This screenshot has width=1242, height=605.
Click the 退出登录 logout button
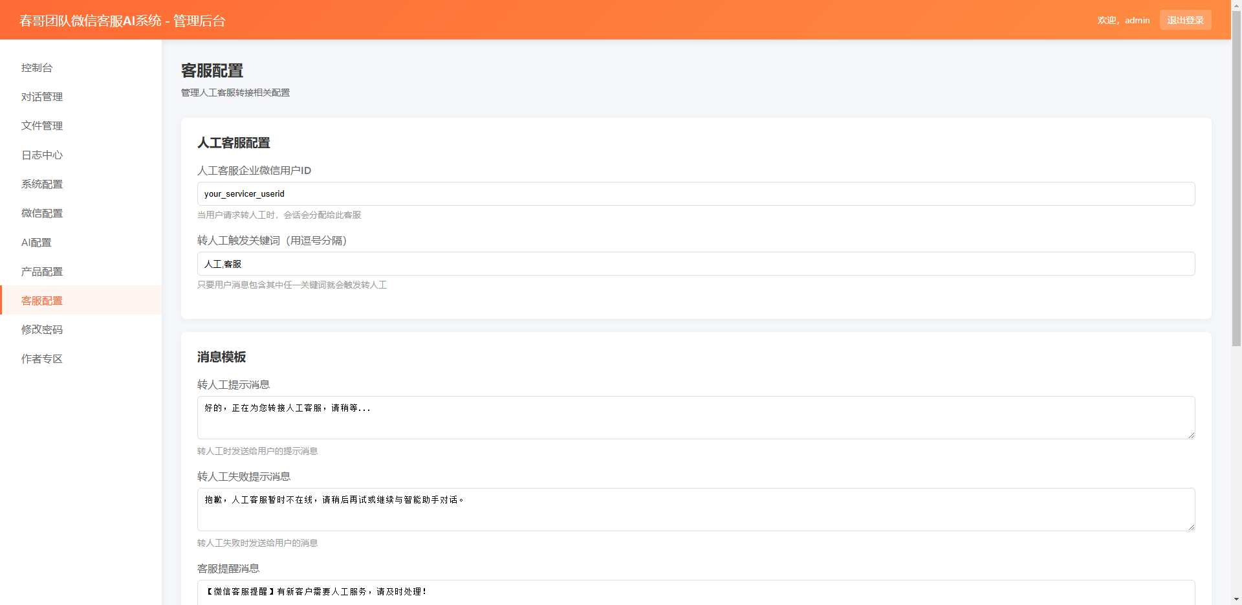pyautogui.click(x=1185, y=20)
